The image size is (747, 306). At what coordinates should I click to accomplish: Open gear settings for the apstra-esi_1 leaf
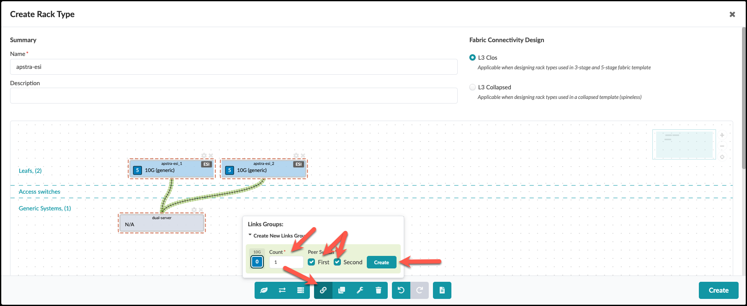[x=204, y=156]
